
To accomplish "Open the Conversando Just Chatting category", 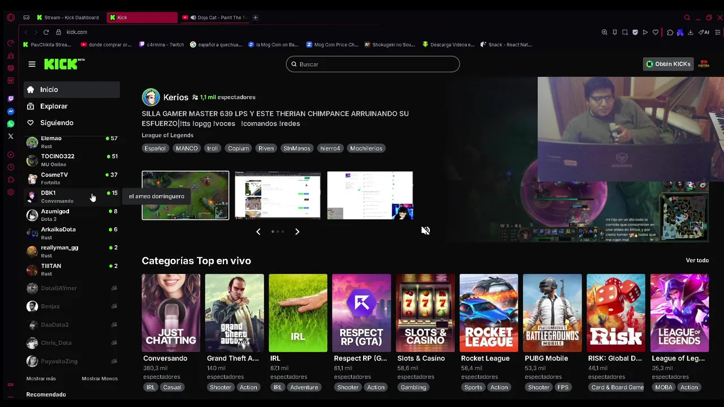I will (x=171, y=313).
